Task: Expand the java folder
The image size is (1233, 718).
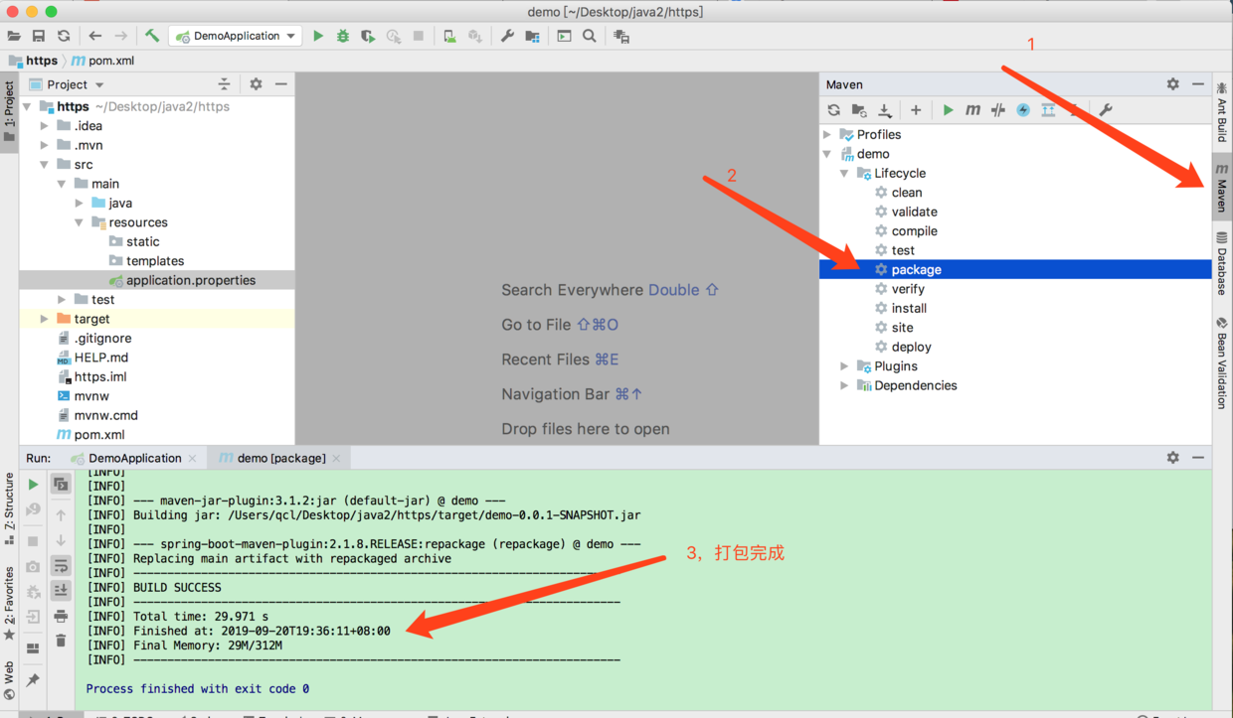Action: coord(80,203)
